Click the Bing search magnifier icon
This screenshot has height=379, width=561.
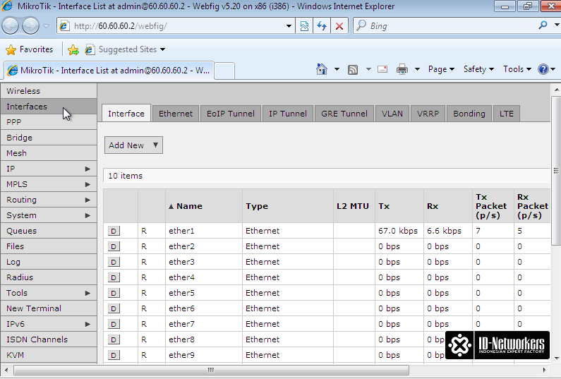coord(543,25)
